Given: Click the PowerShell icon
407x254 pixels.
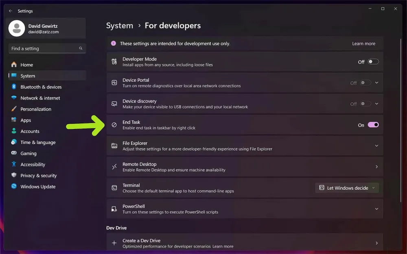Looking at the screenshot, I should [x=114, y=208].
